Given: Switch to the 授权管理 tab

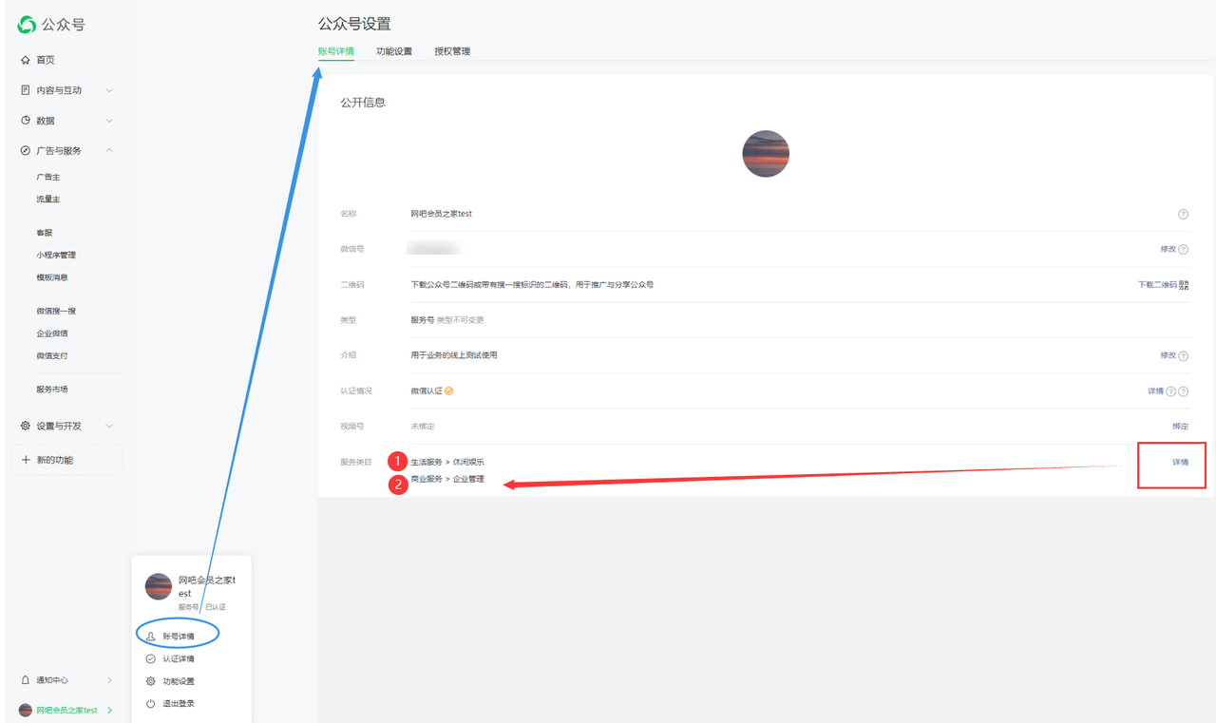Looking at the screenshot, I should [x=452, y=51].
